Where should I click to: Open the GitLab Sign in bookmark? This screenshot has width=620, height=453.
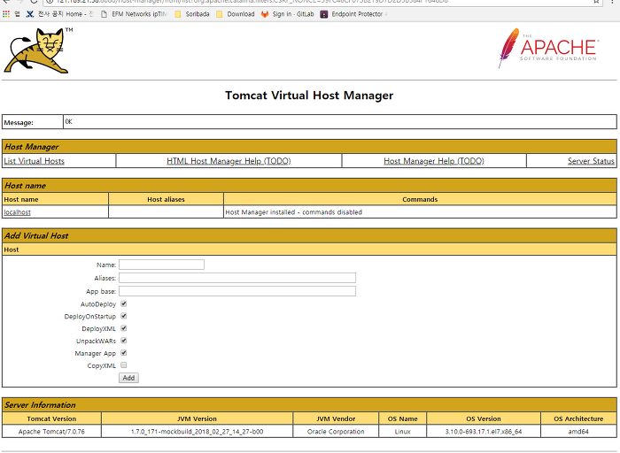[x=288, y=14]
